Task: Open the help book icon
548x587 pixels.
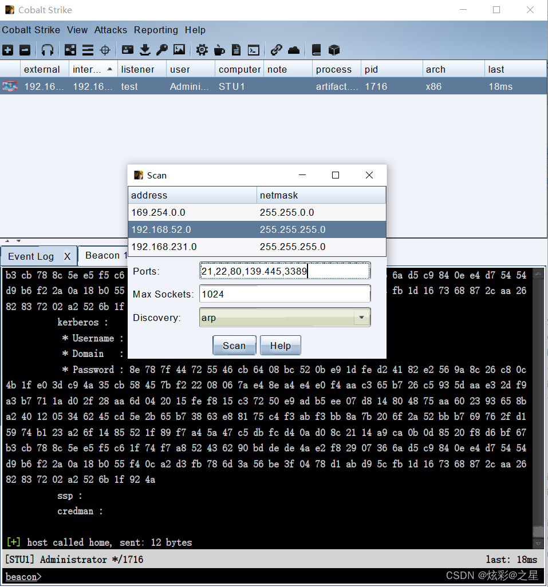Action: [317, 50]
